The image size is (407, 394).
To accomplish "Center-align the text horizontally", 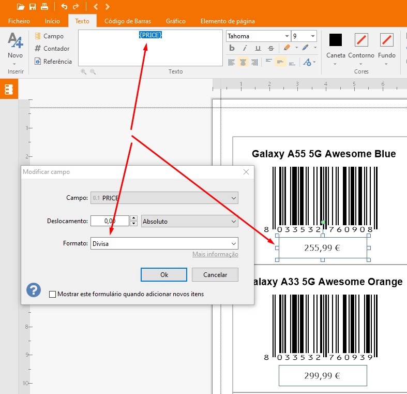I will (243, 62).
